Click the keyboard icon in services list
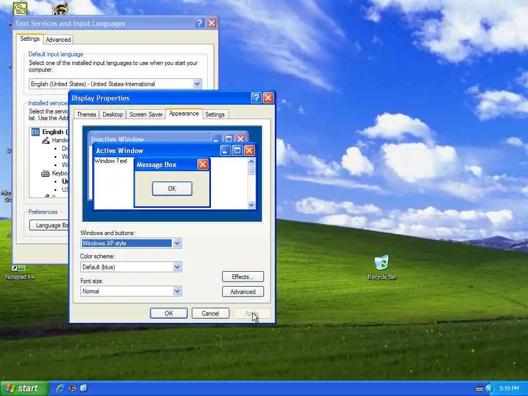 pyautogui.click(x=45, y=174)
